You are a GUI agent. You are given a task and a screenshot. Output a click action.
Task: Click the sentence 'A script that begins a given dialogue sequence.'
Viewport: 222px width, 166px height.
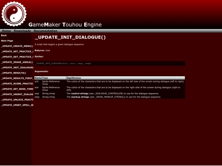60,44
